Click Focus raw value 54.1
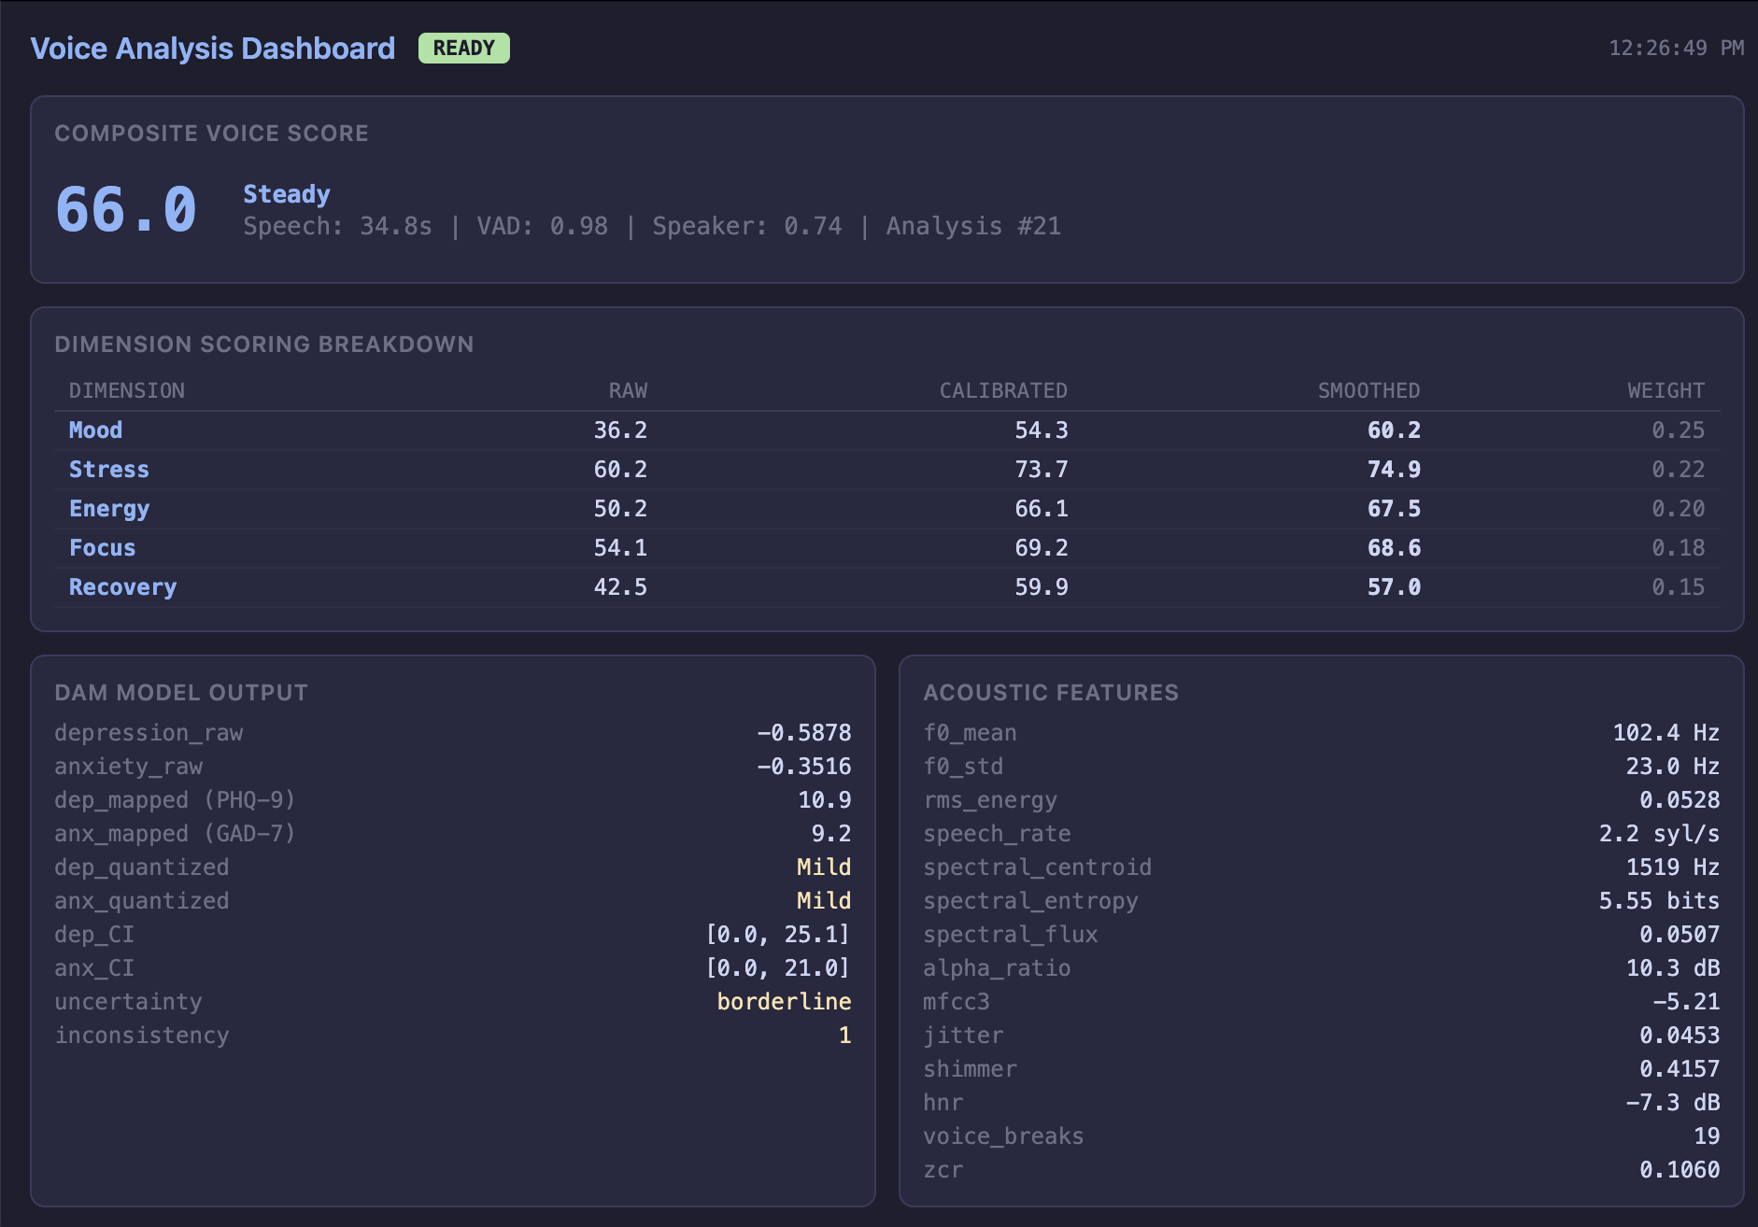This screenshot has height=1227, width=1758. coord(620,548)
